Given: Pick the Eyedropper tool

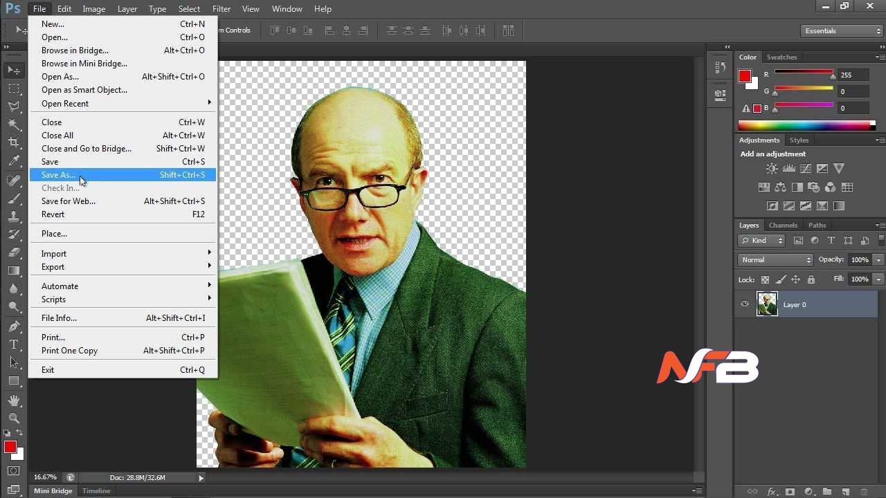Looking at the screenshot, I should pos(14,160).
